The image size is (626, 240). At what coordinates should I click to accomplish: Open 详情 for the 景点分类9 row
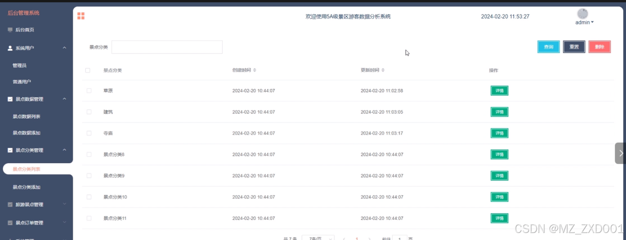click(x=500, y=176)
